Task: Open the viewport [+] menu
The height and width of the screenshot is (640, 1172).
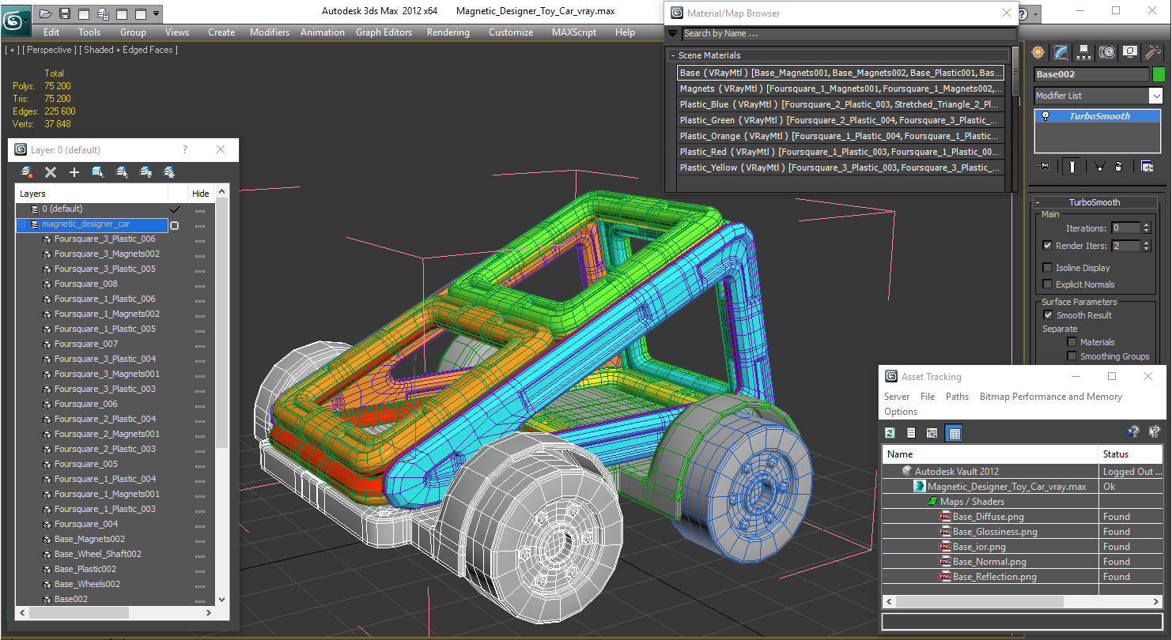Action: (12, 50)
